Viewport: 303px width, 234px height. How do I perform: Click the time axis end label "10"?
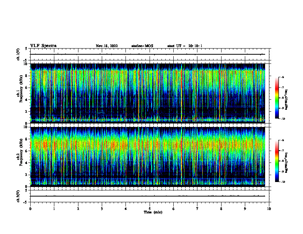click(x=269, y=209)
